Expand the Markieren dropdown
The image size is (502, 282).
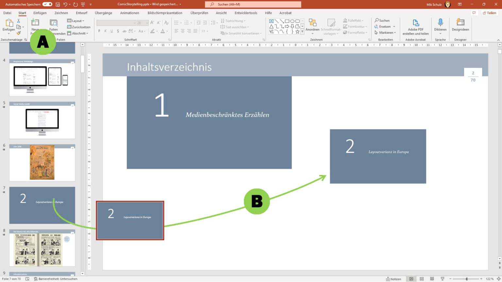385,33
